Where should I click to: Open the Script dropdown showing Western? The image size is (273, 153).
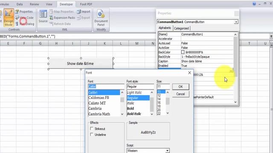[167, 150]
